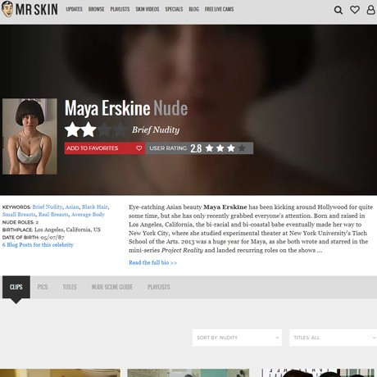
Task: Open the Browse menu
Action: [96, 9]
